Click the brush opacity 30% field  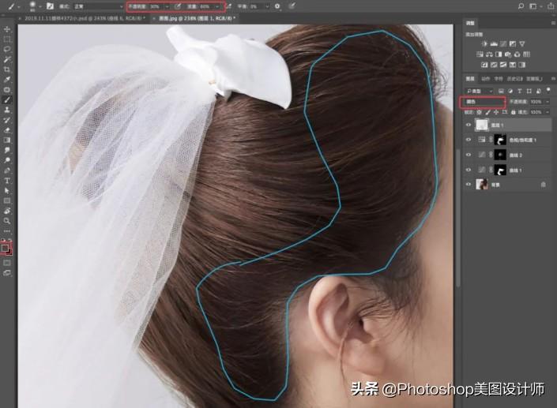tap(155, 6)
